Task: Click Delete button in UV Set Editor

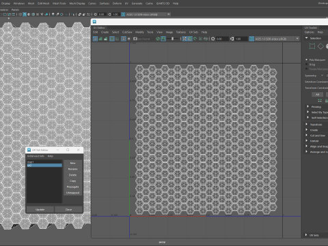Action: click(x=72, y=175)
